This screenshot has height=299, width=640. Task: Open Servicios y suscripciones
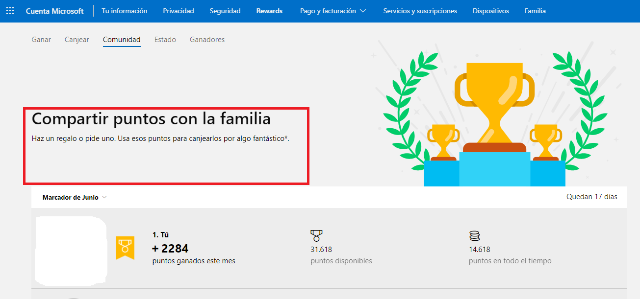420,11
